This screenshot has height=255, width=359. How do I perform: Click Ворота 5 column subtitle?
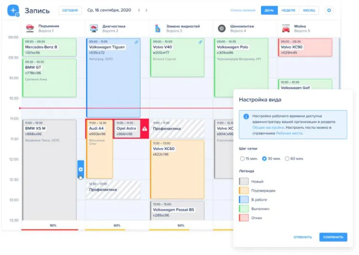(302, 31)
